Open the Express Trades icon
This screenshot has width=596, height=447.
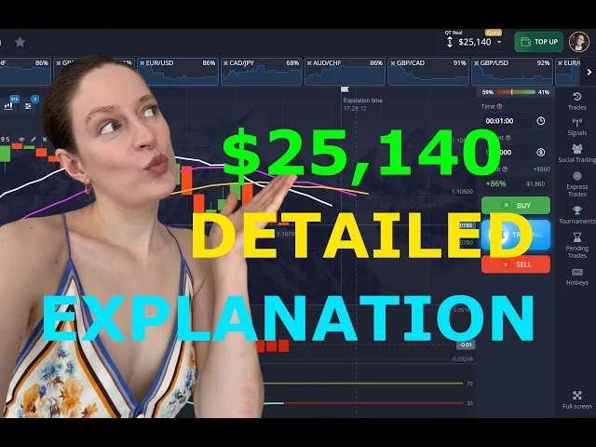point(577,176)
